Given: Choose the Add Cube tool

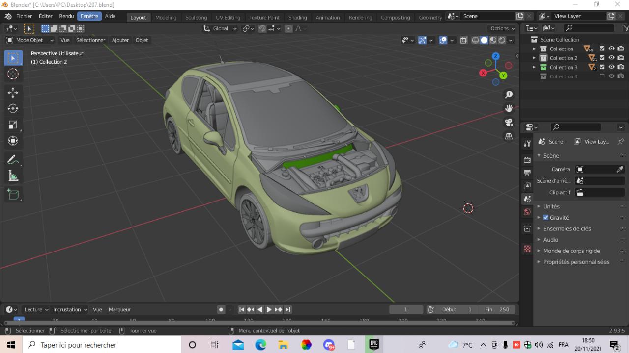Looking at the screenshot, I should [x=13, y=194].
